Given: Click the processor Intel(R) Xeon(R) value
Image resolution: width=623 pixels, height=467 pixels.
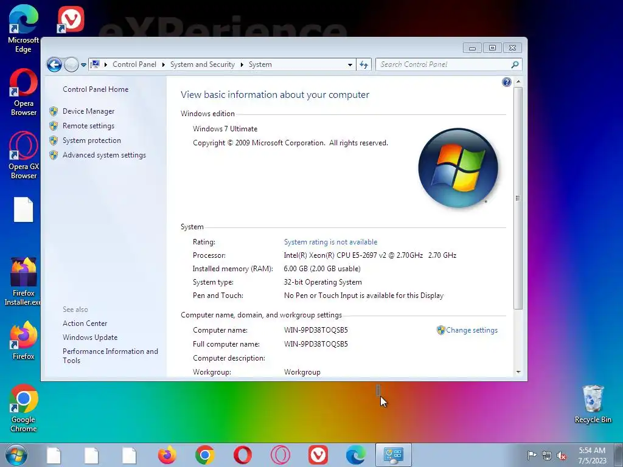Looking at the screenshot, I should (x=370, y=255).
